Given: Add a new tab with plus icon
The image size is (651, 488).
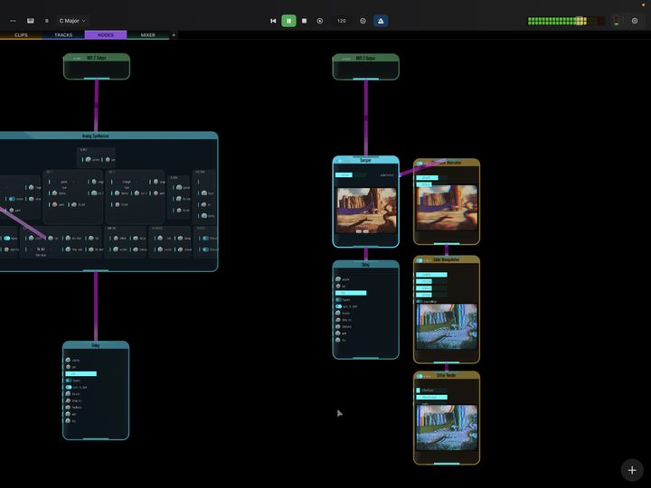Looking at the screenshot, I should click(x=174, y=35).
